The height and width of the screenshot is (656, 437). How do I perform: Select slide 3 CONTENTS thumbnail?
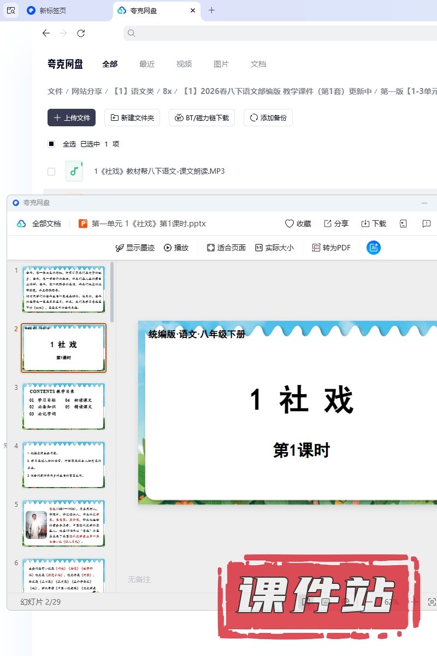click(x=63, y=406)
